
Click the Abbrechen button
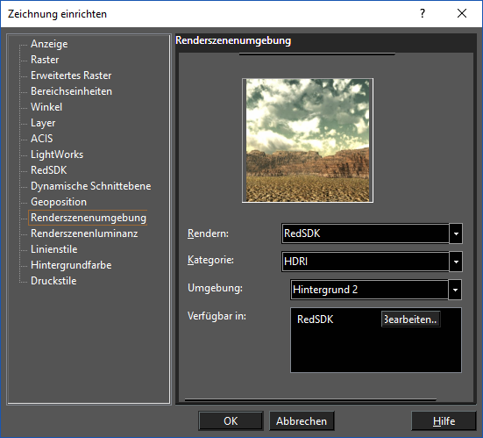tap(302, 420)
